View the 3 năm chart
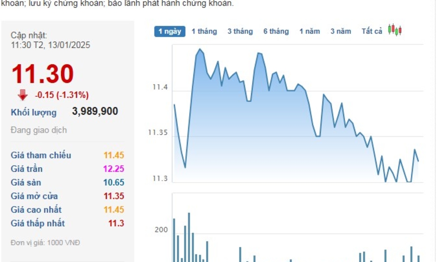The height and width of the screenshot is (262, 437). (341, 31)
